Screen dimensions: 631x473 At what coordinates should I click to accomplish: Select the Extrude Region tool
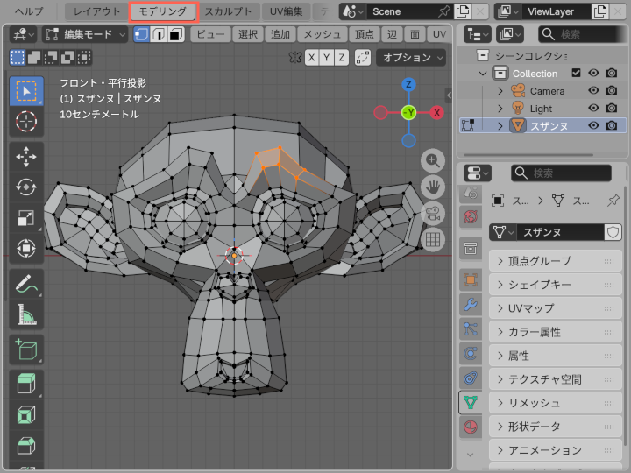point(26,385)
